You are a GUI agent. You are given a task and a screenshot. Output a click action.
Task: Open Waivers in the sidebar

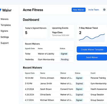5,19
